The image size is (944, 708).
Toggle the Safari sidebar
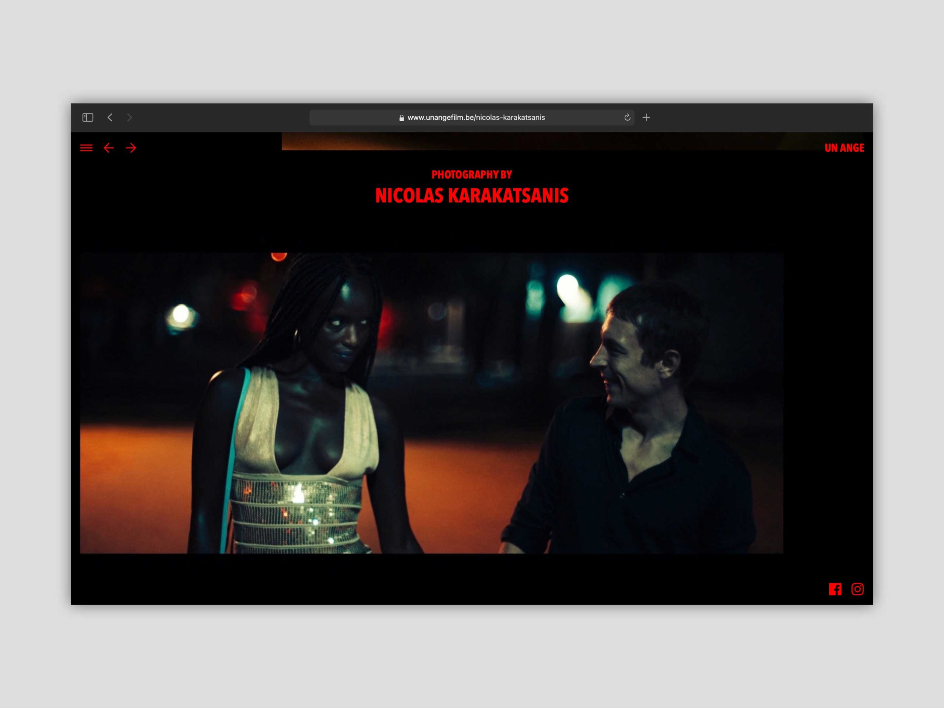coord(88,117)
